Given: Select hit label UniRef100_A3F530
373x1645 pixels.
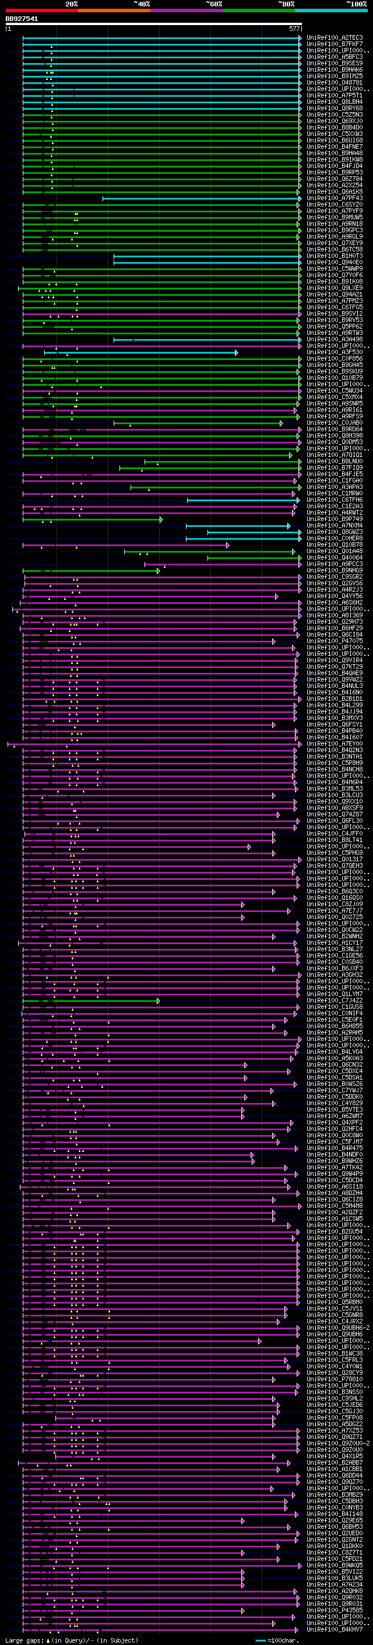Looking at the screenshot, I should 335,352.
